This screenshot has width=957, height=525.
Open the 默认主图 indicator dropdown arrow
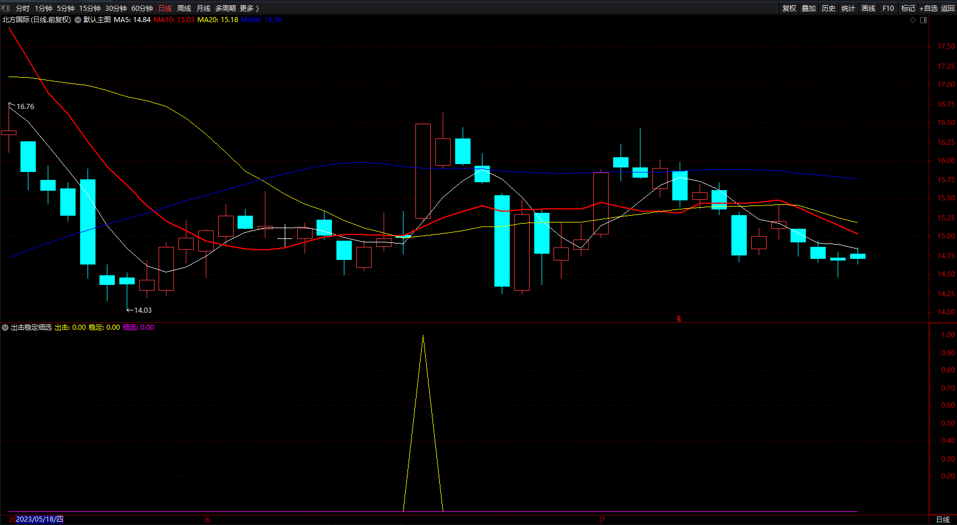(78, 20)
